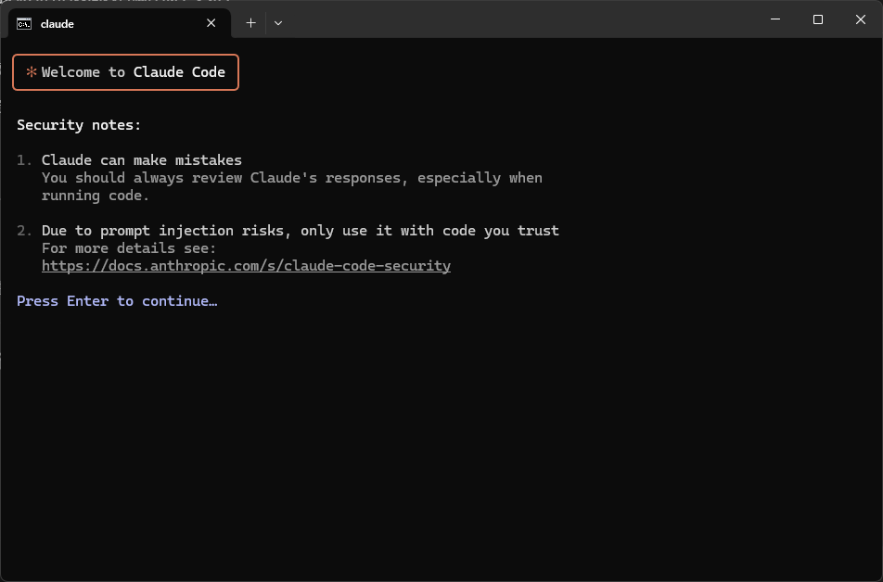
Task: Click the terminal icon in claude tab
Action: 24,24
